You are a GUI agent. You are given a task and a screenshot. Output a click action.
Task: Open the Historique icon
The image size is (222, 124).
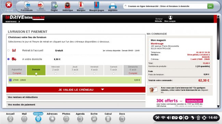click(x=68, y=5)
